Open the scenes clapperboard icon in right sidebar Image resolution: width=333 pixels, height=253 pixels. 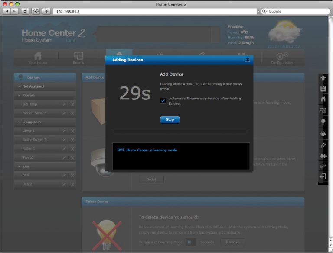323,134
